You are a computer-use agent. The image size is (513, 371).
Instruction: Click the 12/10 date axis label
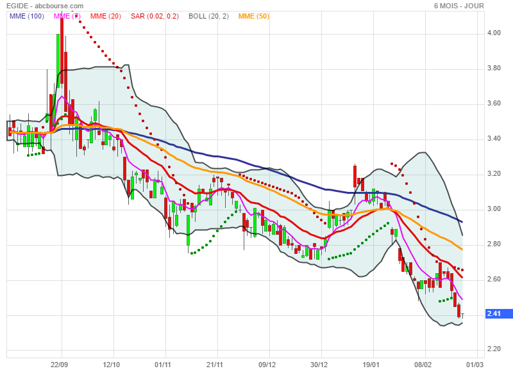[x=111, y=365]
